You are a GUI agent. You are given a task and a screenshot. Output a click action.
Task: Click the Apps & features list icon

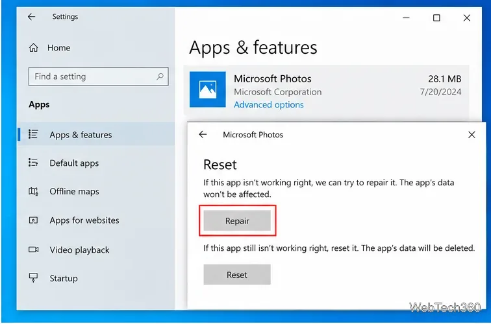point(33,134)
